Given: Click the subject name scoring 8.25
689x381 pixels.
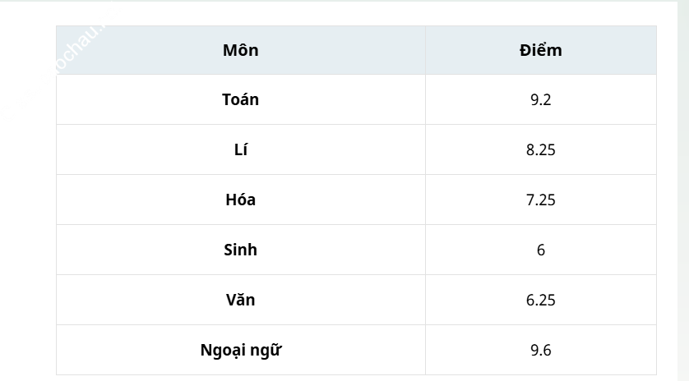Looking at the screenshot, I should point(240,150).
